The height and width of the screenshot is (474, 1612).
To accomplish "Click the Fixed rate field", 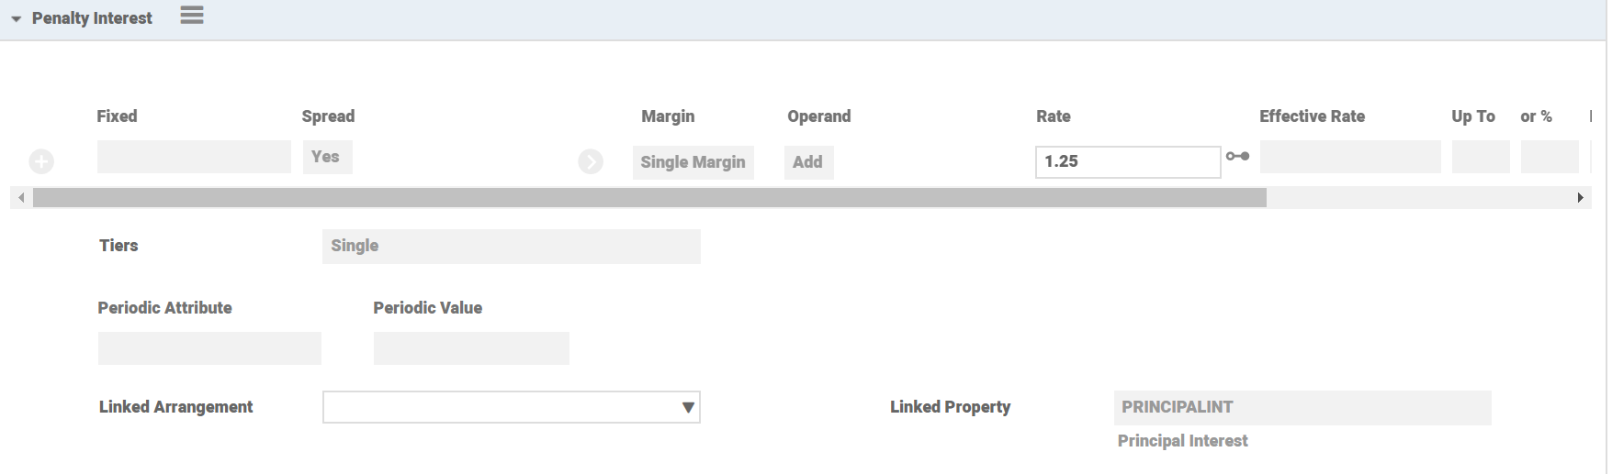I will point(194,157).
